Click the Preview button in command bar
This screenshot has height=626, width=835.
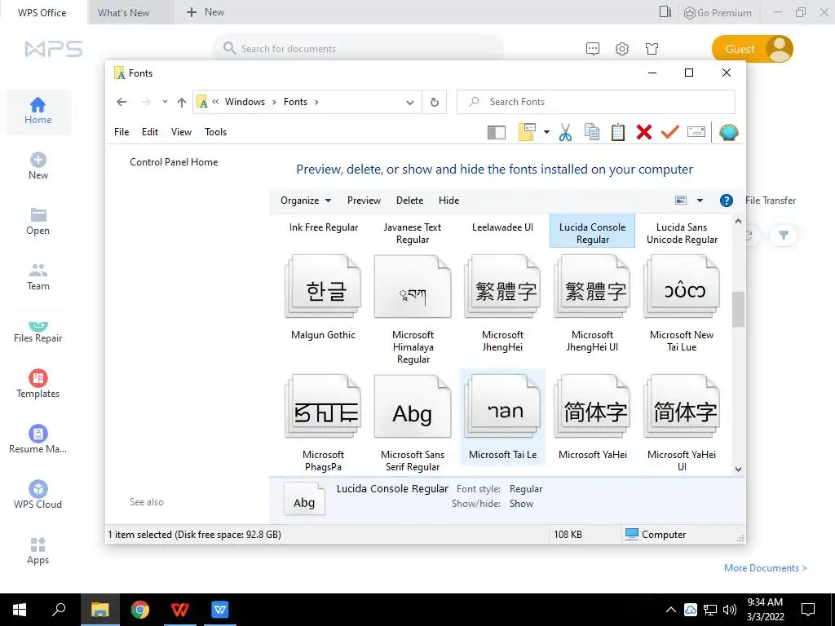pos(364,201)
